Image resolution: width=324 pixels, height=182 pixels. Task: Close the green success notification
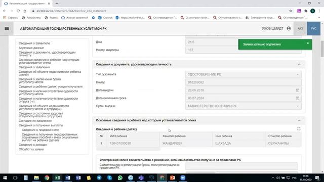pyautogui.click(x=308, y=43)
